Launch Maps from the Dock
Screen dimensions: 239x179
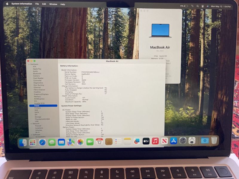click(71, 142)
